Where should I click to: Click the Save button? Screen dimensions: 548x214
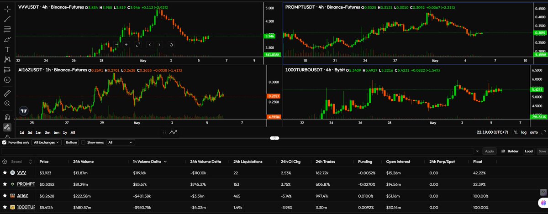[542, 151]
